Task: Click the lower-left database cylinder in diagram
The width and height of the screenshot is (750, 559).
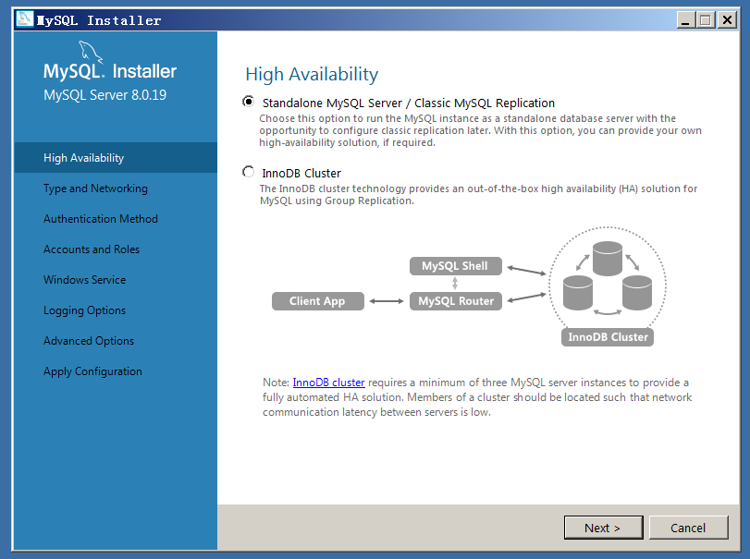Action: click(x=578, y=293)
